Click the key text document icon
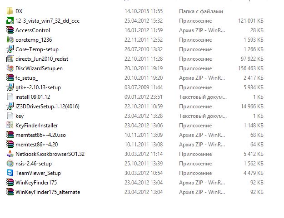Viewport: 284px width, 218px height. 10,116
